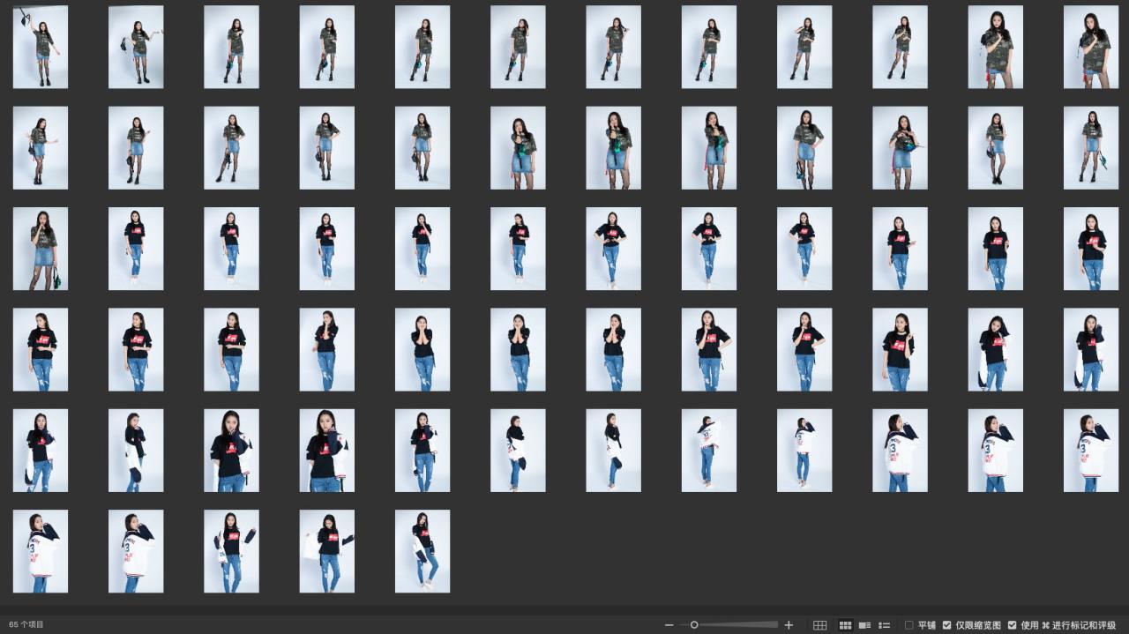The image size is (1129, 634).
Task: Click the plus icon to enlarge thumbnails
Action: [x=789, y=625]
